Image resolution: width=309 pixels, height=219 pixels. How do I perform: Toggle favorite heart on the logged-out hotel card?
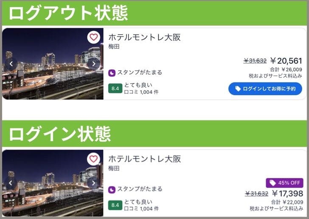click(x=93, y=37)
